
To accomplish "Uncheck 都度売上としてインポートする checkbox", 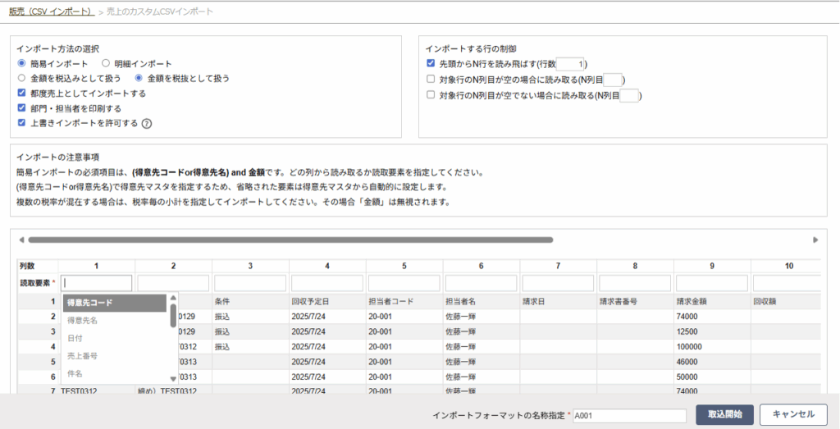I will pos(22,94).
